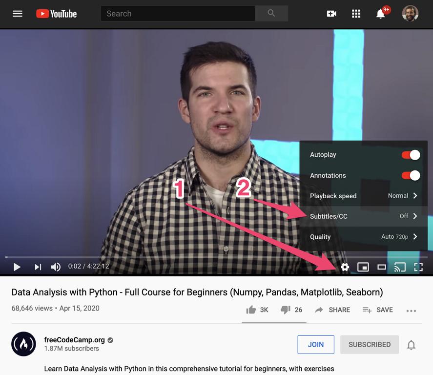This screenshot has width=433, height=375.
Task: Dislike the video with thumbs down
Action: 286,310
